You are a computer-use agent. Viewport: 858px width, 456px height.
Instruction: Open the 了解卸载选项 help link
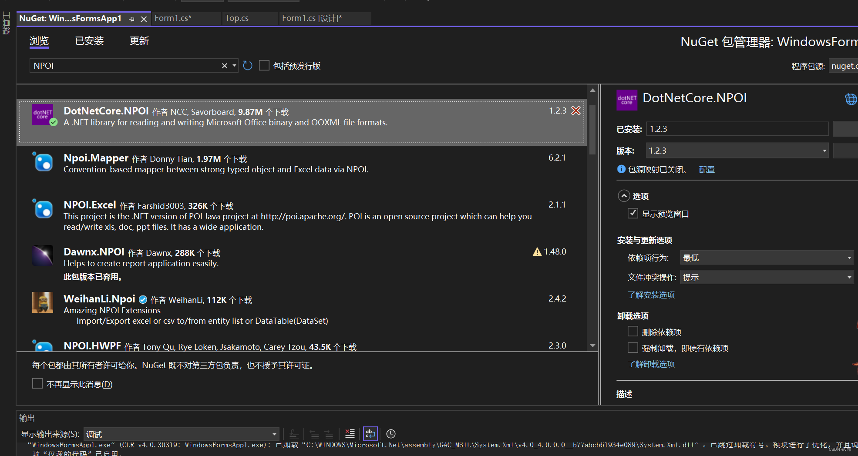tap(651, 364)
